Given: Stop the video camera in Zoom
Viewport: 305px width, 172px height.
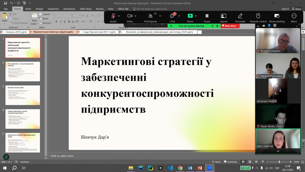Looking at the screenshot, I should 130,16.
